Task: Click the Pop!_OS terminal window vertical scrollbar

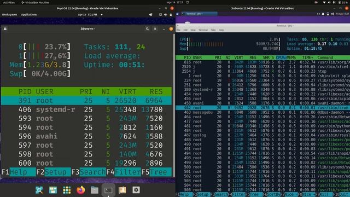Action: point(174,105)
